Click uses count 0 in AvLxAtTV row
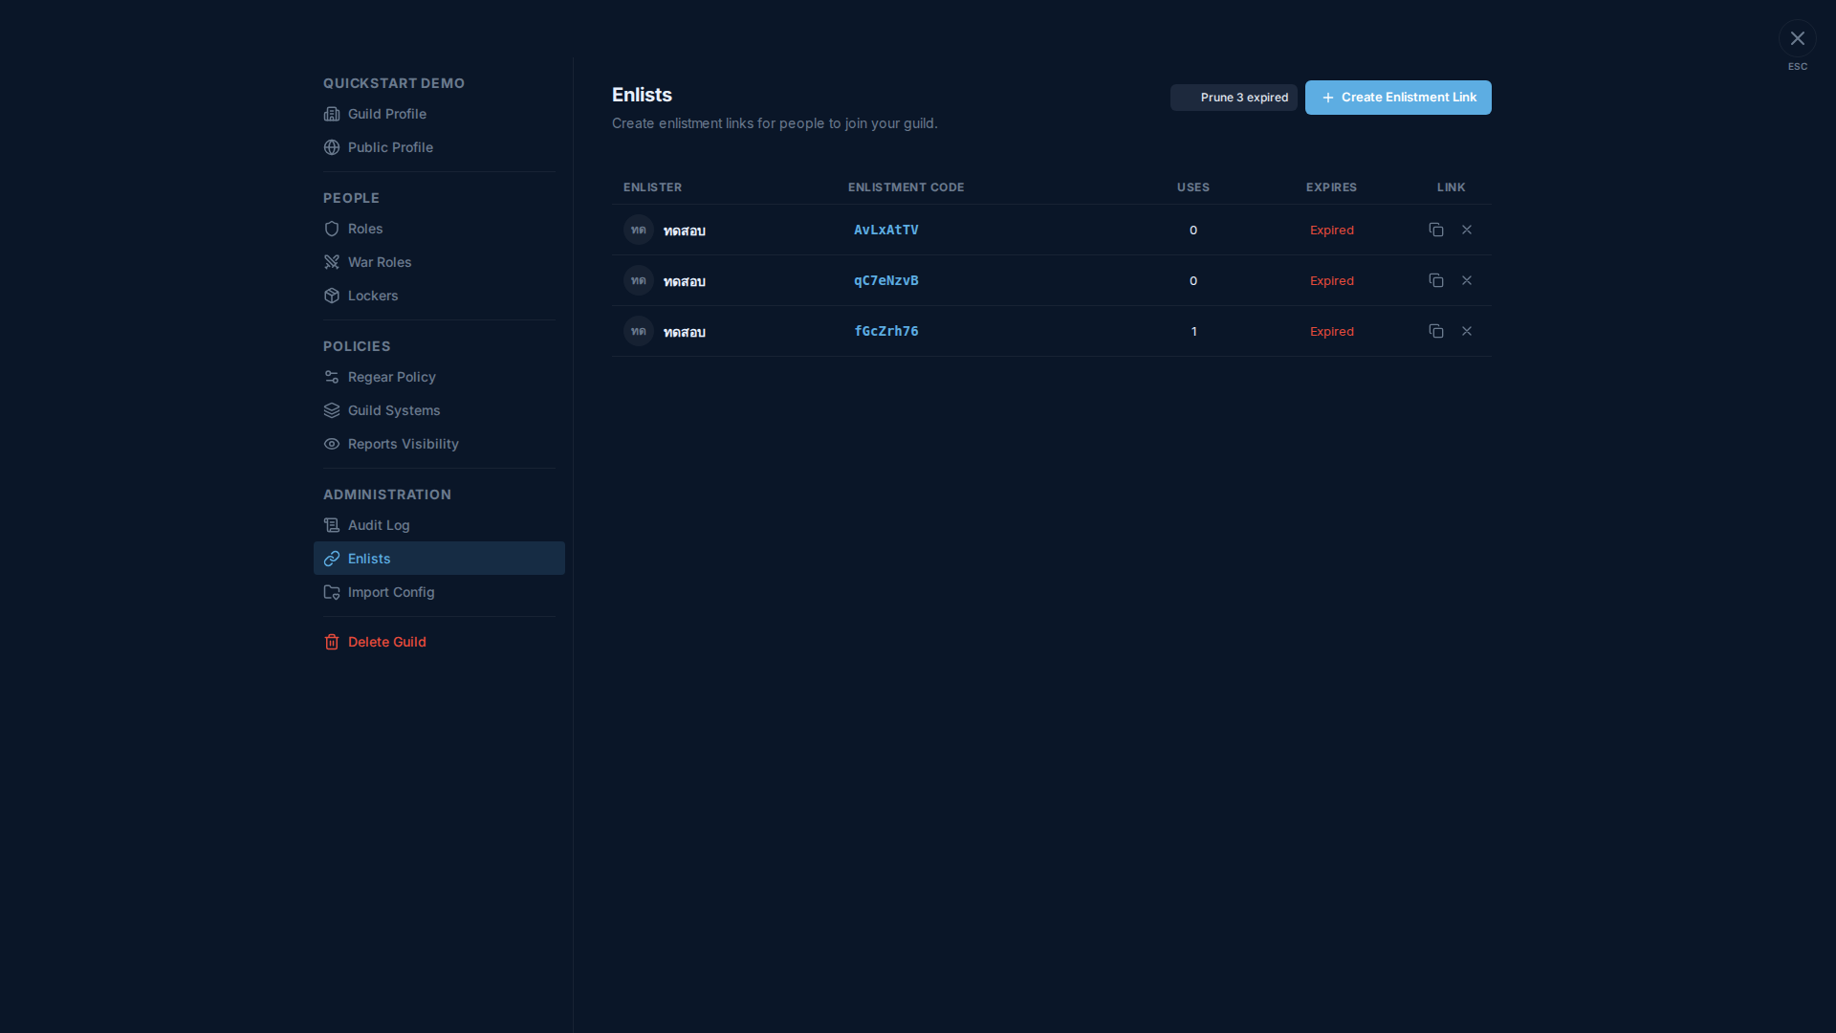 (x=1193, y=230)
